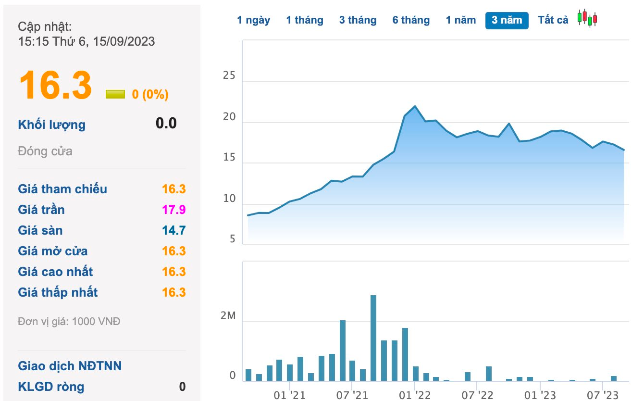Click the 'Giá thấp nhất' label
This screenshot has height=401, width=644.
tap(58, 292)
